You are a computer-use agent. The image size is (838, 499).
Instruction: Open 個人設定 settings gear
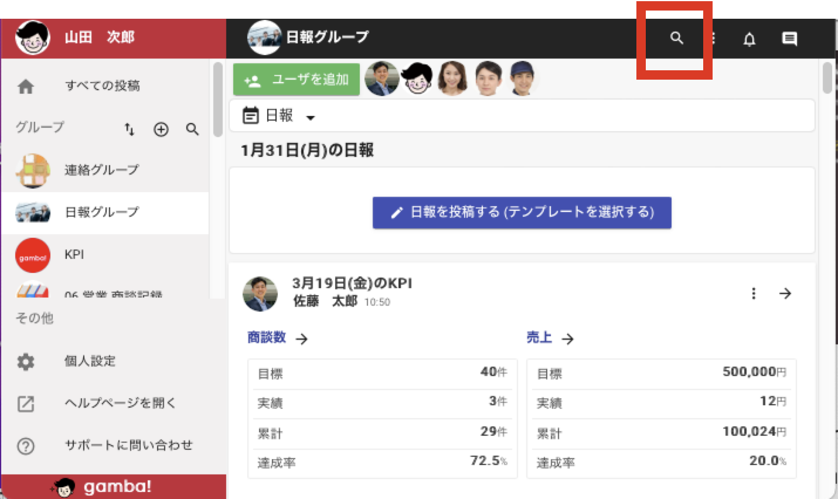[26, 361]
